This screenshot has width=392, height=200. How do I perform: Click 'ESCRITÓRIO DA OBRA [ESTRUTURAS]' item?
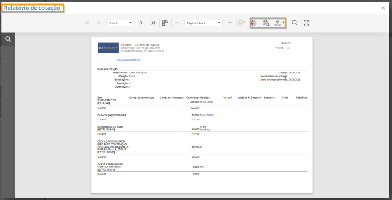[x=110, y=128]
